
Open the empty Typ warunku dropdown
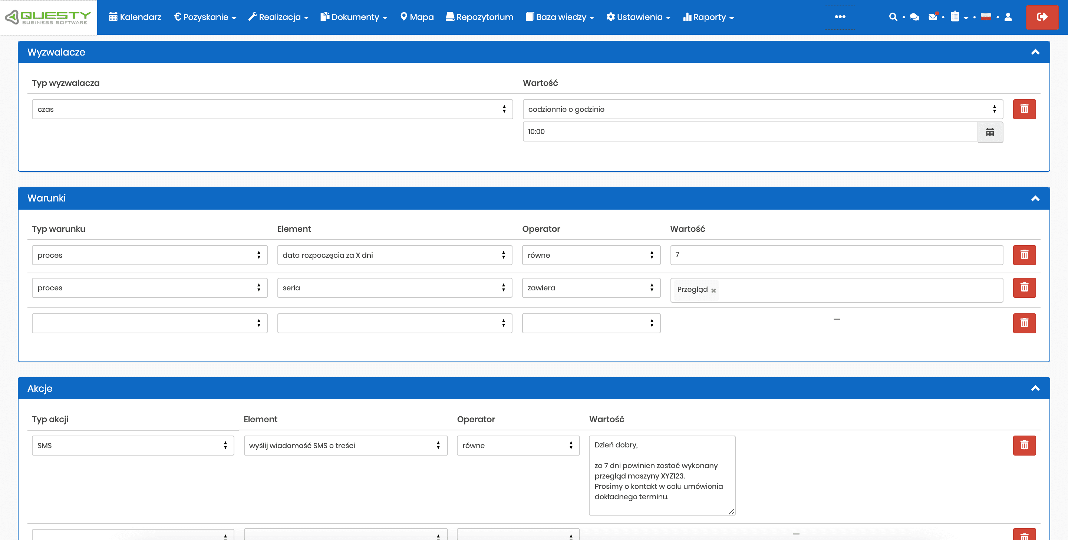click(x=150, y=323)
